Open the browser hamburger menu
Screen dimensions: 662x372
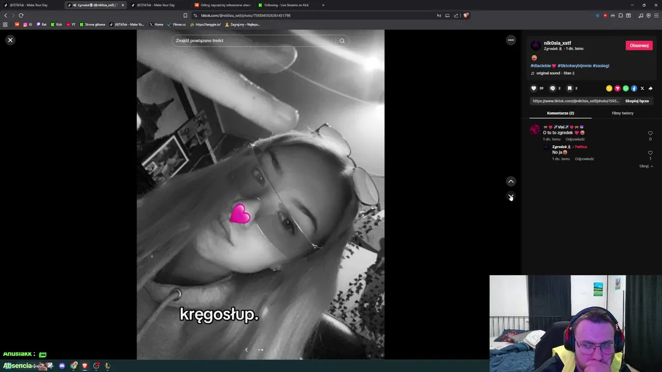[656, 16]
